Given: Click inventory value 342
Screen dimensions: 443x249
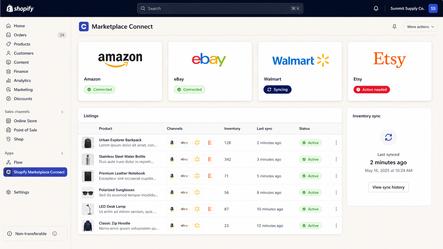Looking at the screenshot, I should [228, 159].
